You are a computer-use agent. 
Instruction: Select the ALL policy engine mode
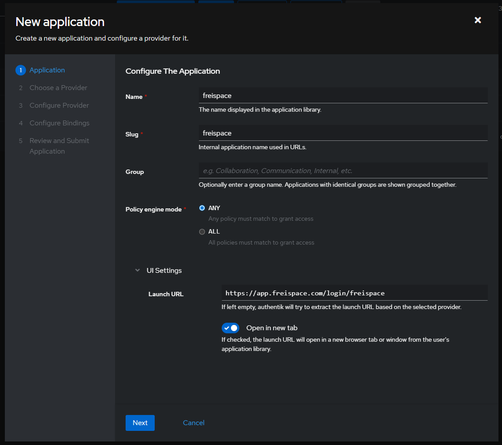pos(202,231)
